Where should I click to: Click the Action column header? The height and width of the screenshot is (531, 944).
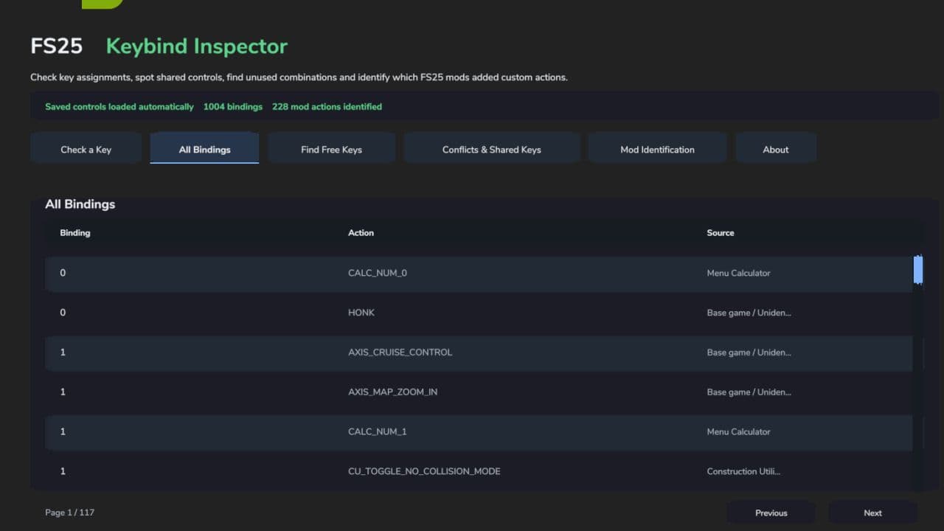(x=361, y=232)
